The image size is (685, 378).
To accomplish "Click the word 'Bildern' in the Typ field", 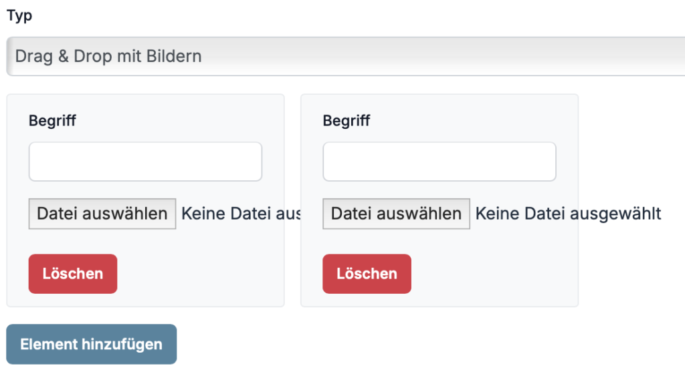I will click(x=174, y=56).
